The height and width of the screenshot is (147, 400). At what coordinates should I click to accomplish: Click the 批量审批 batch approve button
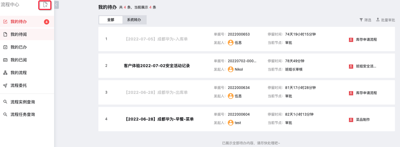click(x=385, y=20)
